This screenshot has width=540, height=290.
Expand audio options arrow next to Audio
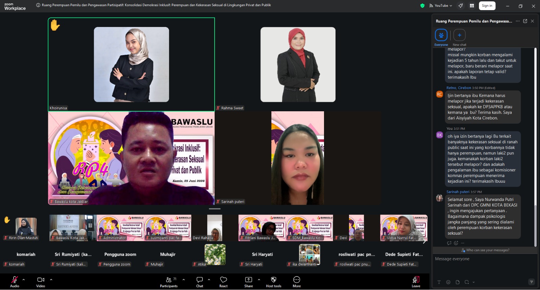point(24,280)
